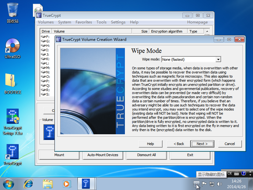
Task: Open the volume speaker tray icon
Action: click(x=219, y=184)
